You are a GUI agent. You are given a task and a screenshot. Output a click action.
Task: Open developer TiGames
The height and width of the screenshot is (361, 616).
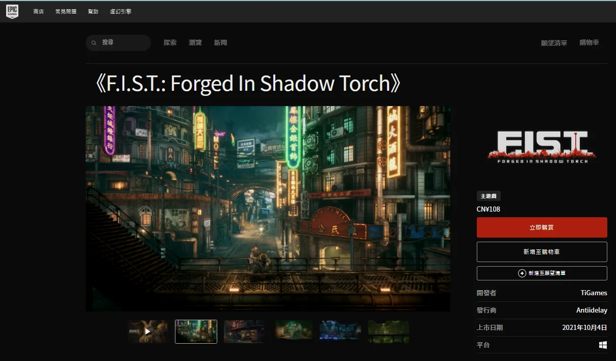(x=594, y=293)
